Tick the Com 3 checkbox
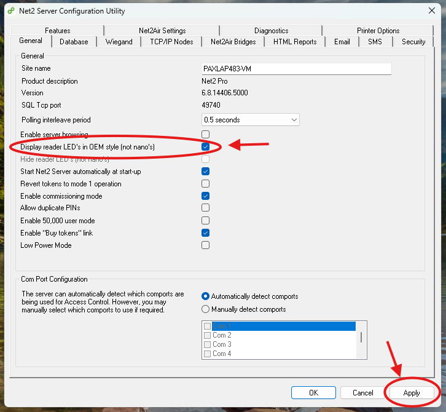446x412 pixels. pos(208,344)
